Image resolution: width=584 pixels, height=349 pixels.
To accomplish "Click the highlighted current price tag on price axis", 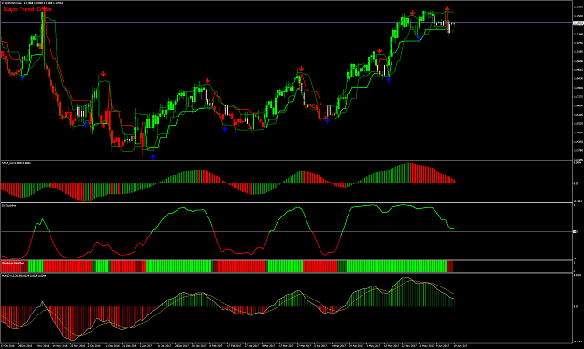I will (577, 23).
